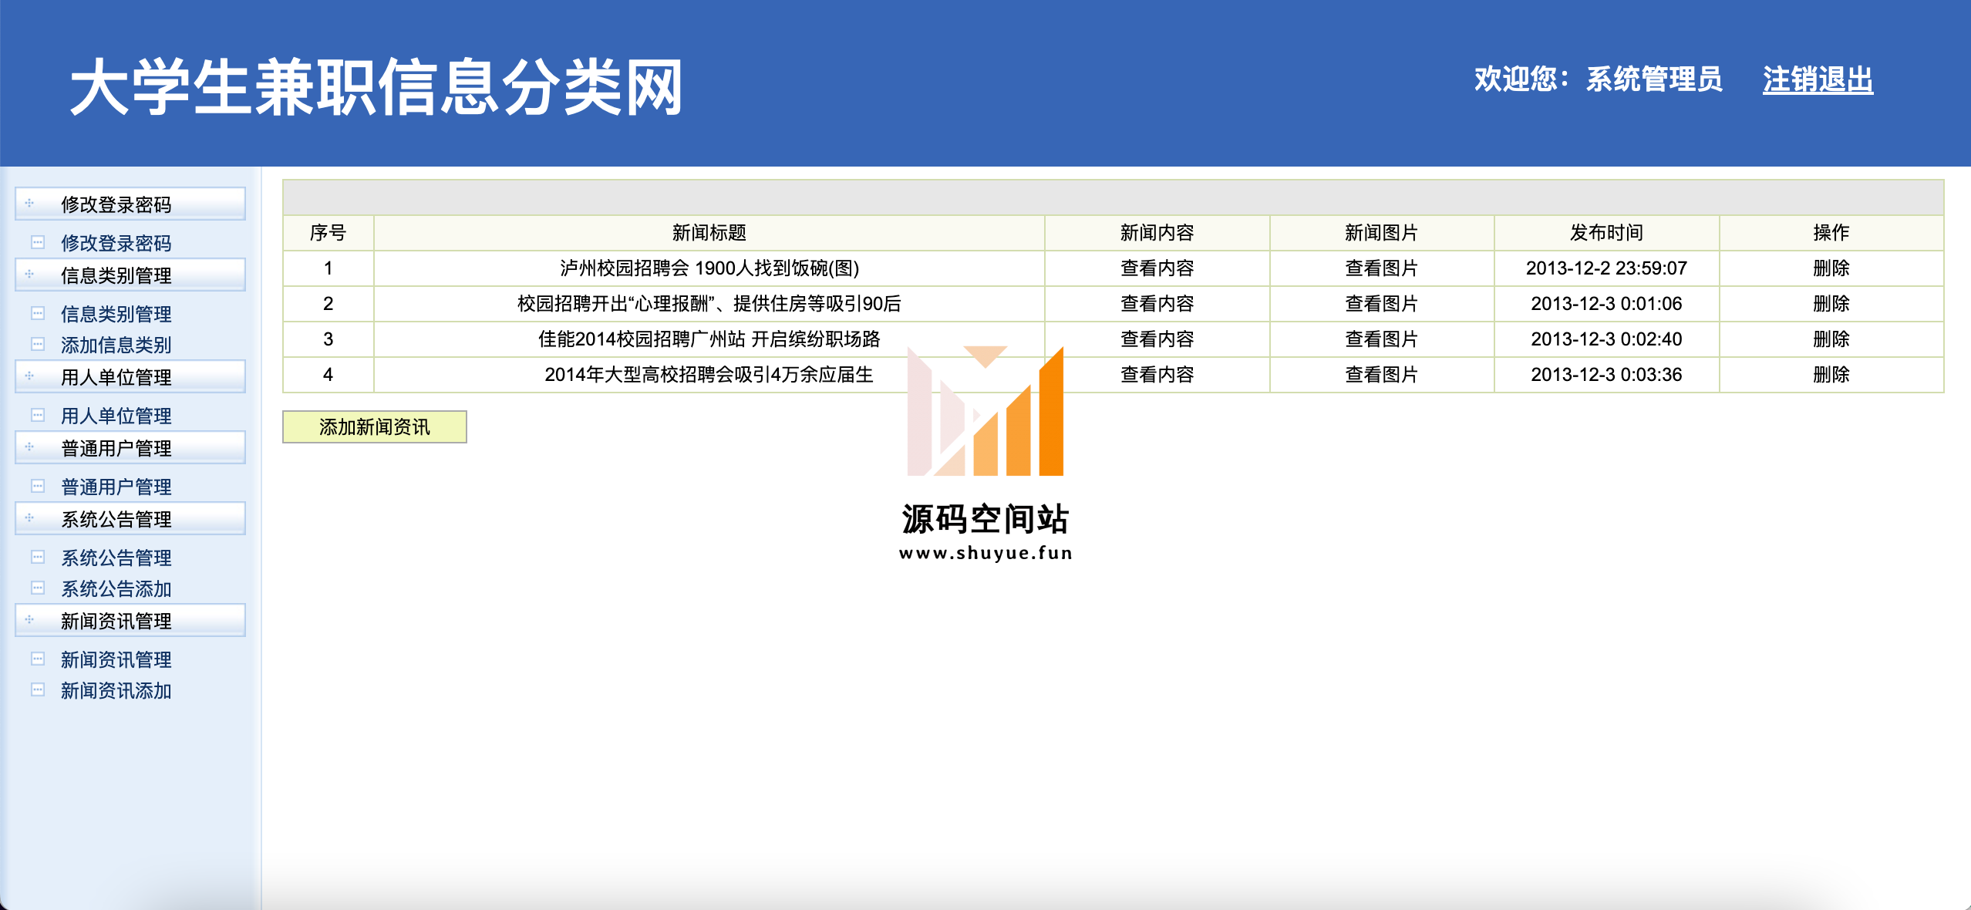View image for the 心理报酬 news row
This screenshot has height=910, width=1971.
point(1381,304)
